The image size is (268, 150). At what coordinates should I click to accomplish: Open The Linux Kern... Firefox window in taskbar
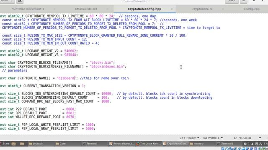(x=149, y=144)
